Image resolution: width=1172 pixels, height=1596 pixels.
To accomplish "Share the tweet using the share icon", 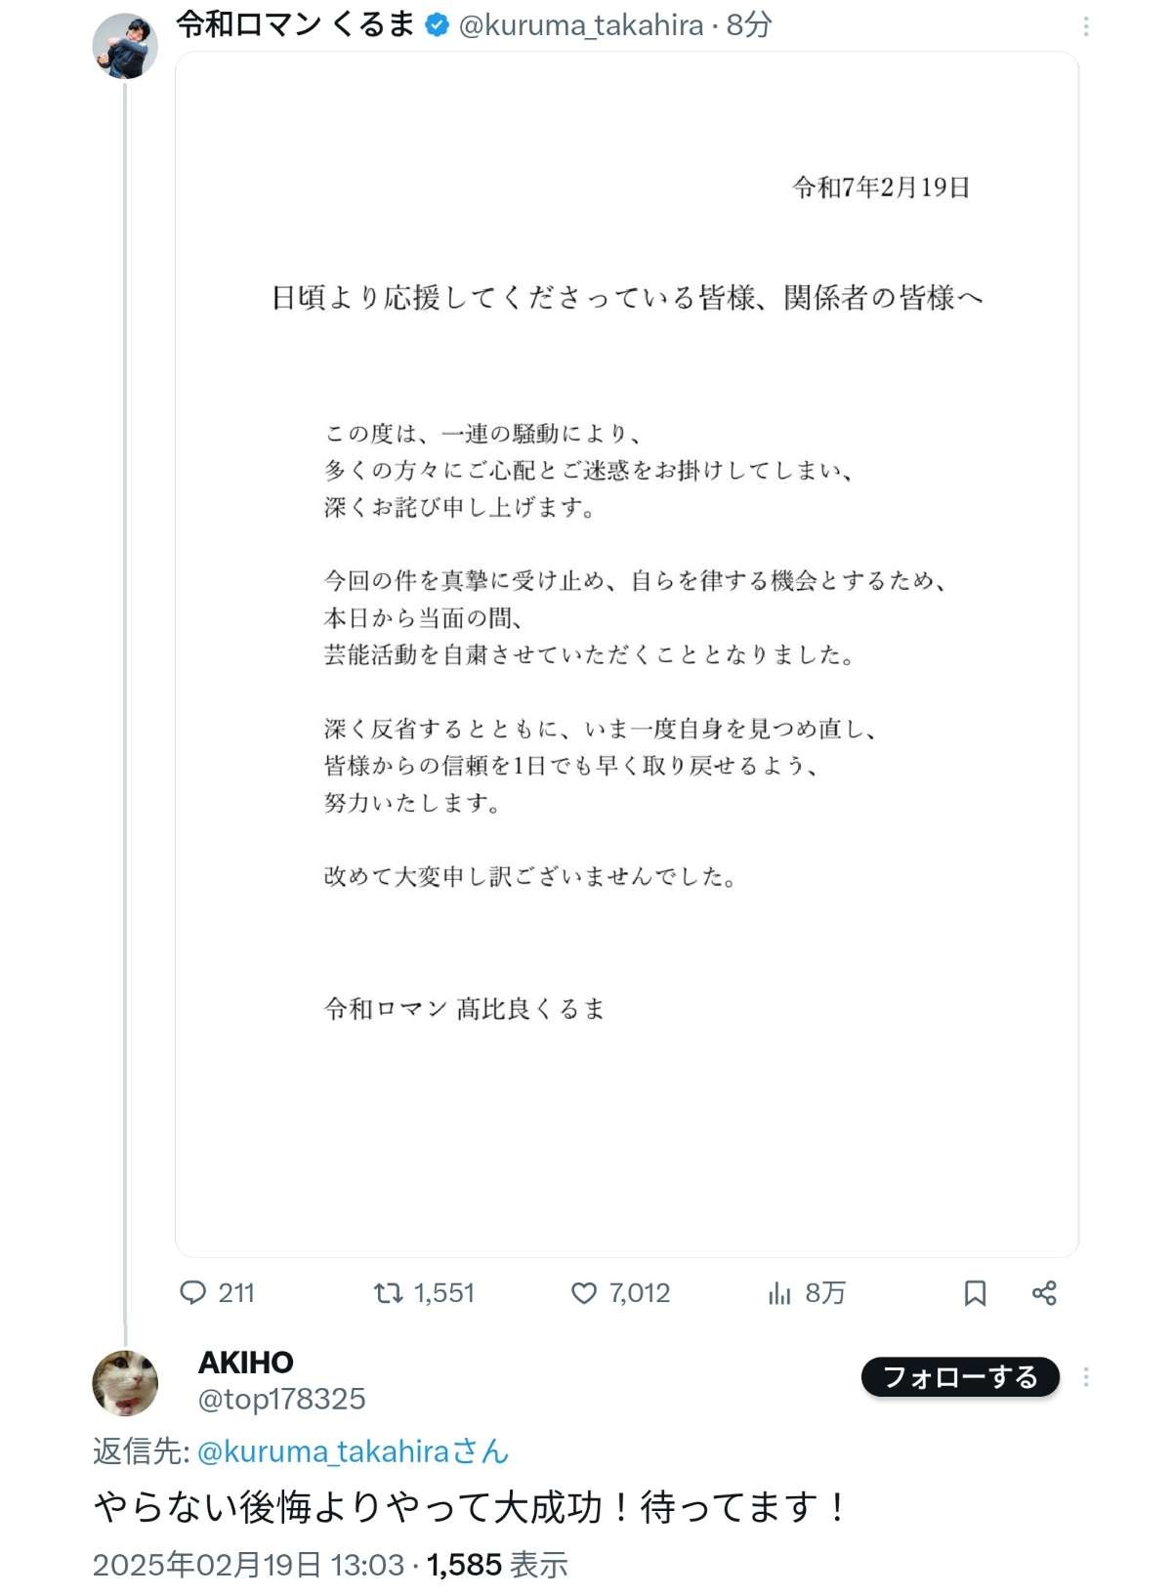I will [1044, 1293].
